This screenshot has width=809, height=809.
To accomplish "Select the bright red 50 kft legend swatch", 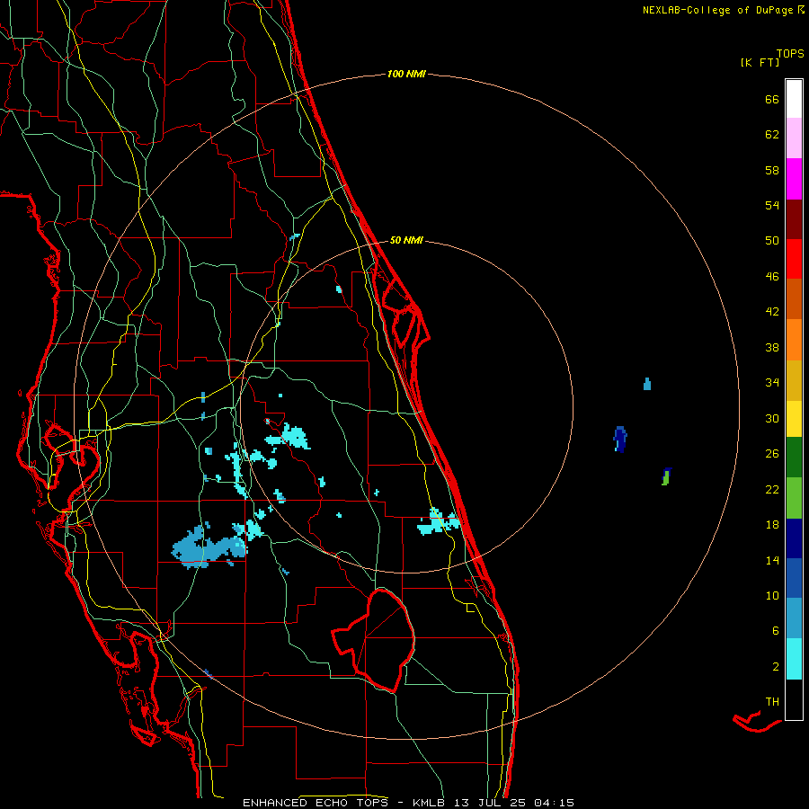I will (794, 259).
